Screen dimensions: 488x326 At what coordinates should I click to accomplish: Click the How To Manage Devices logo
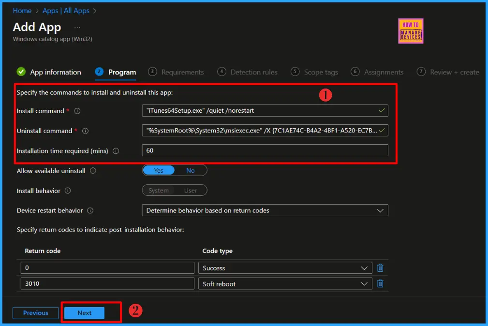[x=411, y=31]
